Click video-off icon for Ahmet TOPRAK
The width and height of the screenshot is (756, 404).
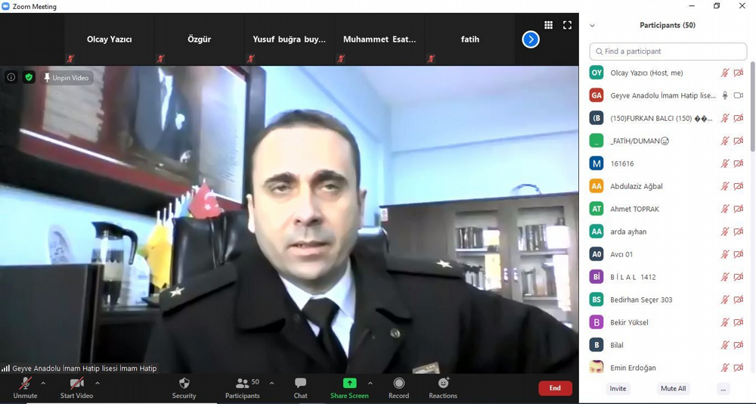pos(738,209)
